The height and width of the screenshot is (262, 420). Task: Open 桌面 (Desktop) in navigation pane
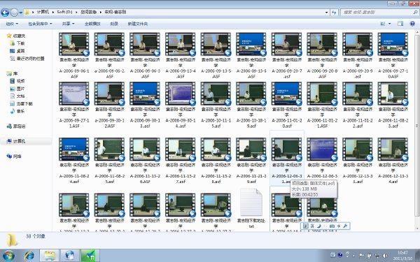tap(17, 51)
